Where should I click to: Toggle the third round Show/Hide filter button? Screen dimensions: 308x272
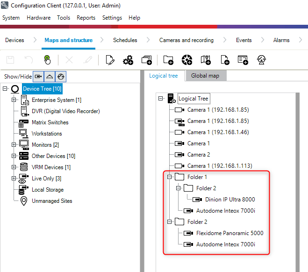pyautogui.click(x=61, y=76)
